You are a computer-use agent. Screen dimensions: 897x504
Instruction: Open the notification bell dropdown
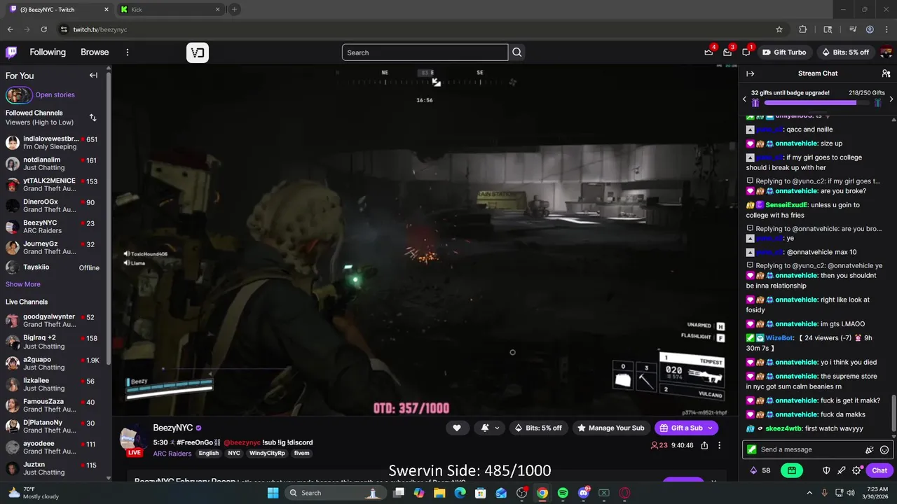(x=490, y=428)
